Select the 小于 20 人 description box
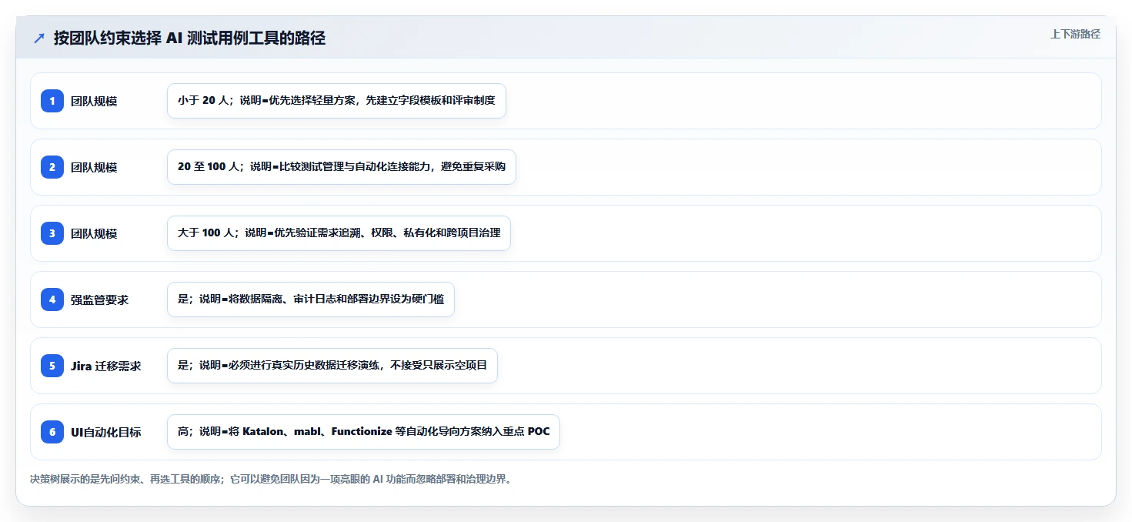 (x=336, y=101)
